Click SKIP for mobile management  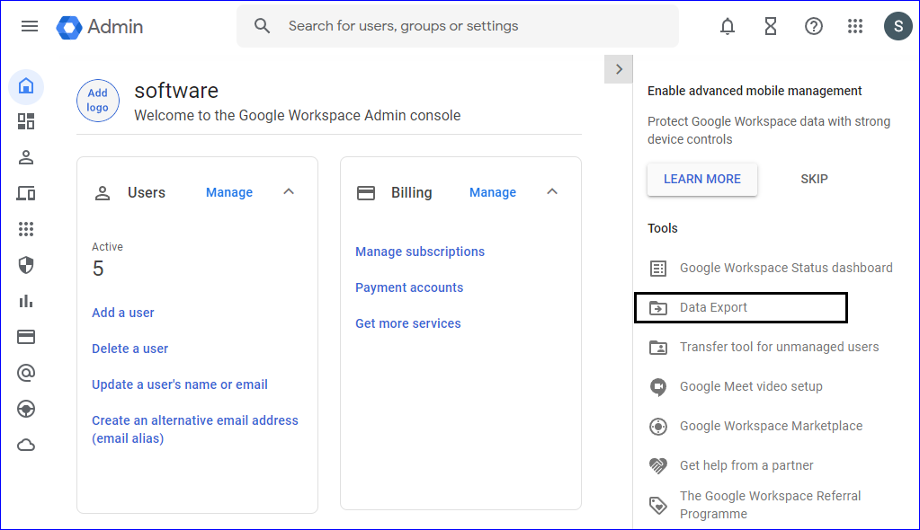click(815, 179)
